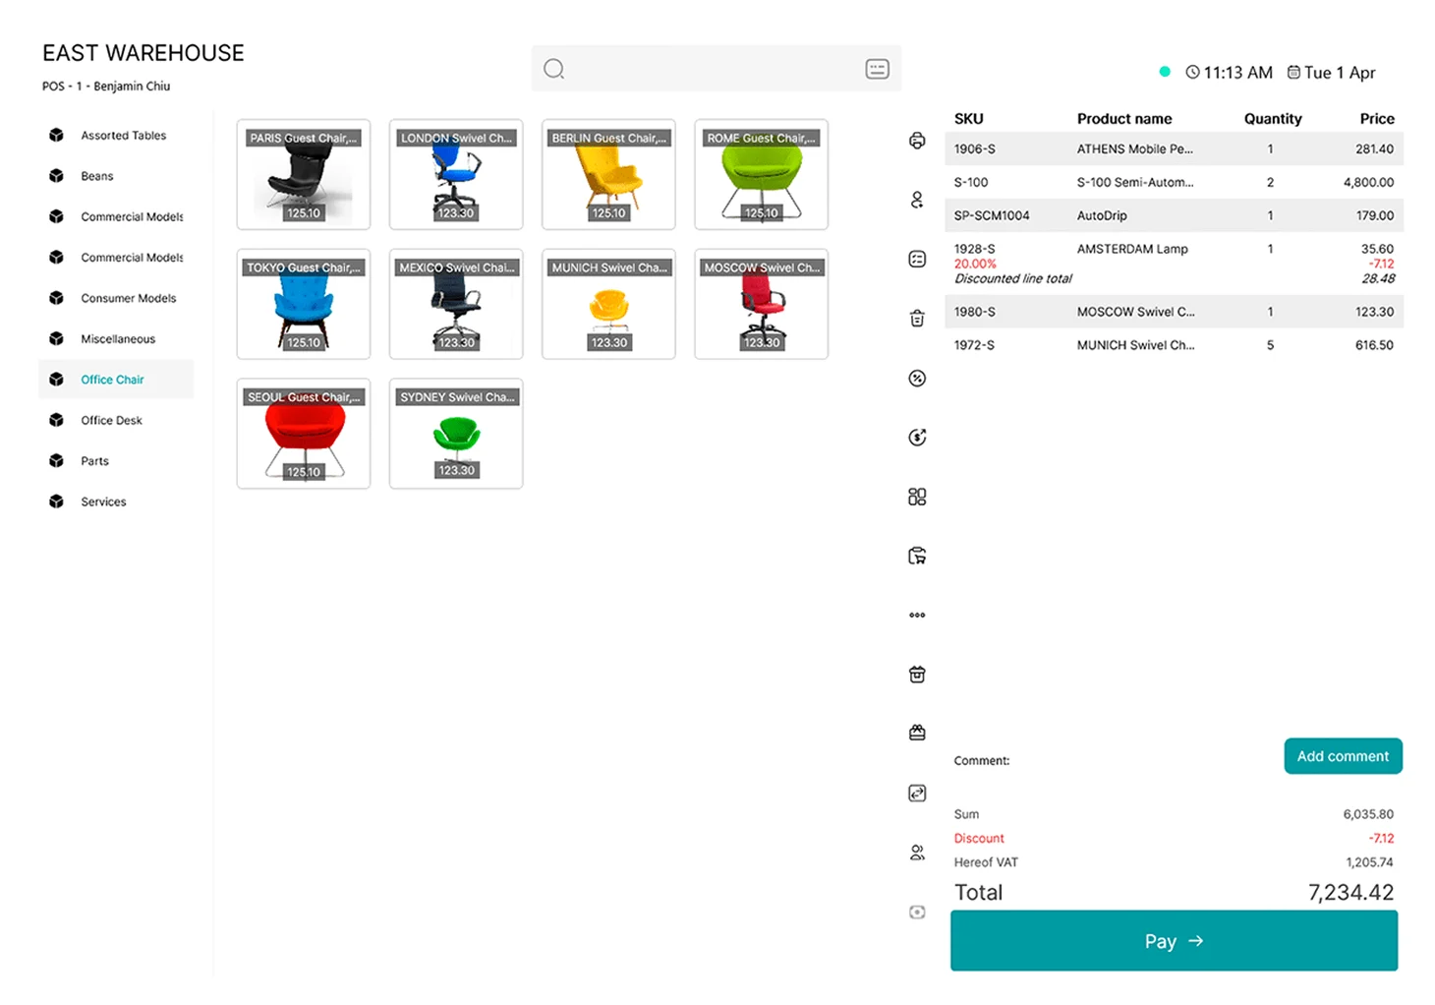
Task: Click the 20.00% discount label
Action: click(x=975, y=264)
